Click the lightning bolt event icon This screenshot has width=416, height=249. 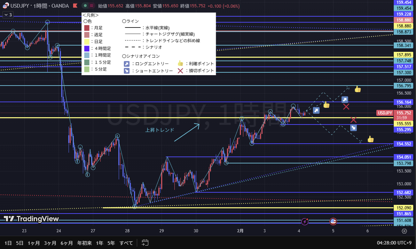pyautogui.click(x=305, y=221)
